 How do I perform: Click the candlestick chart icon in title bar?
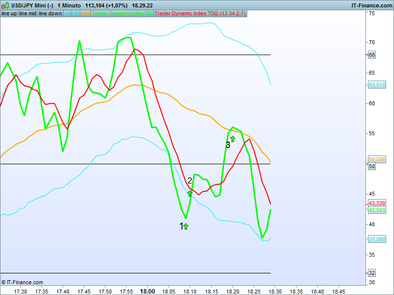click(x=5, y=5)
